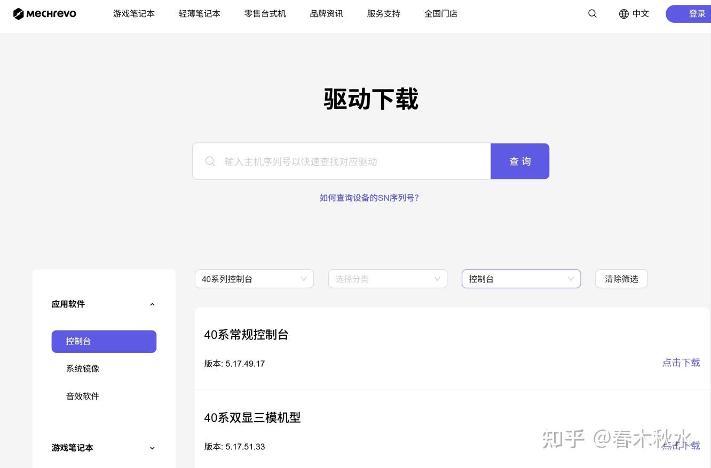This screenshot has width=711, height=468.
Task: Open 服务支持 in top navigation
Action: (x=384, y=14)
